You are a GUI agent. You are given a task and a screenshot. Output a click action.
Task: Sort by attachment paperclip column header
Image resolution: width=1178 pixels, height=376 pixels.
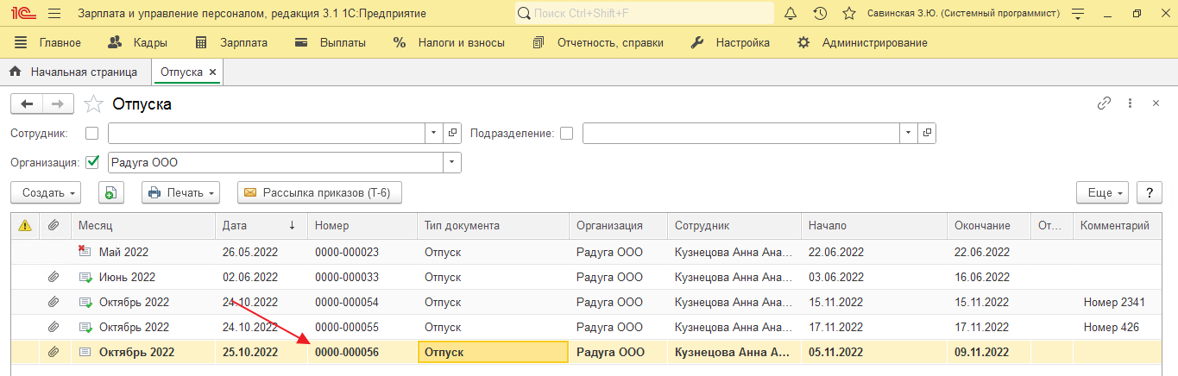[x=55, y=225]
